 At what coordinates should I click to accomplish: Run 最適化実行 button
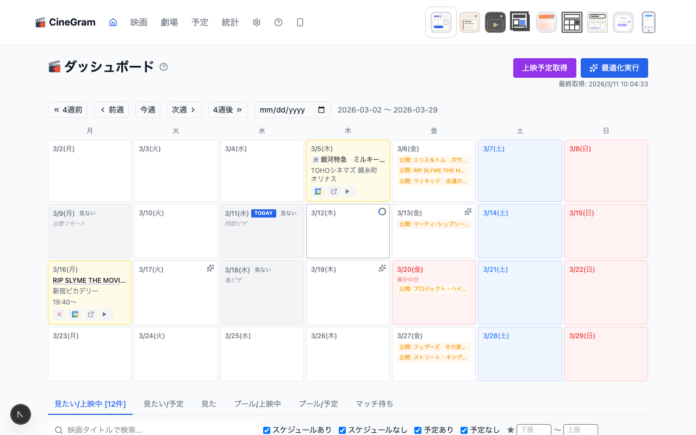(x=614, y=67)
